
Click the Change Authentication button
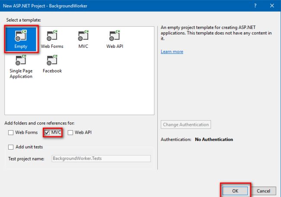186,125
